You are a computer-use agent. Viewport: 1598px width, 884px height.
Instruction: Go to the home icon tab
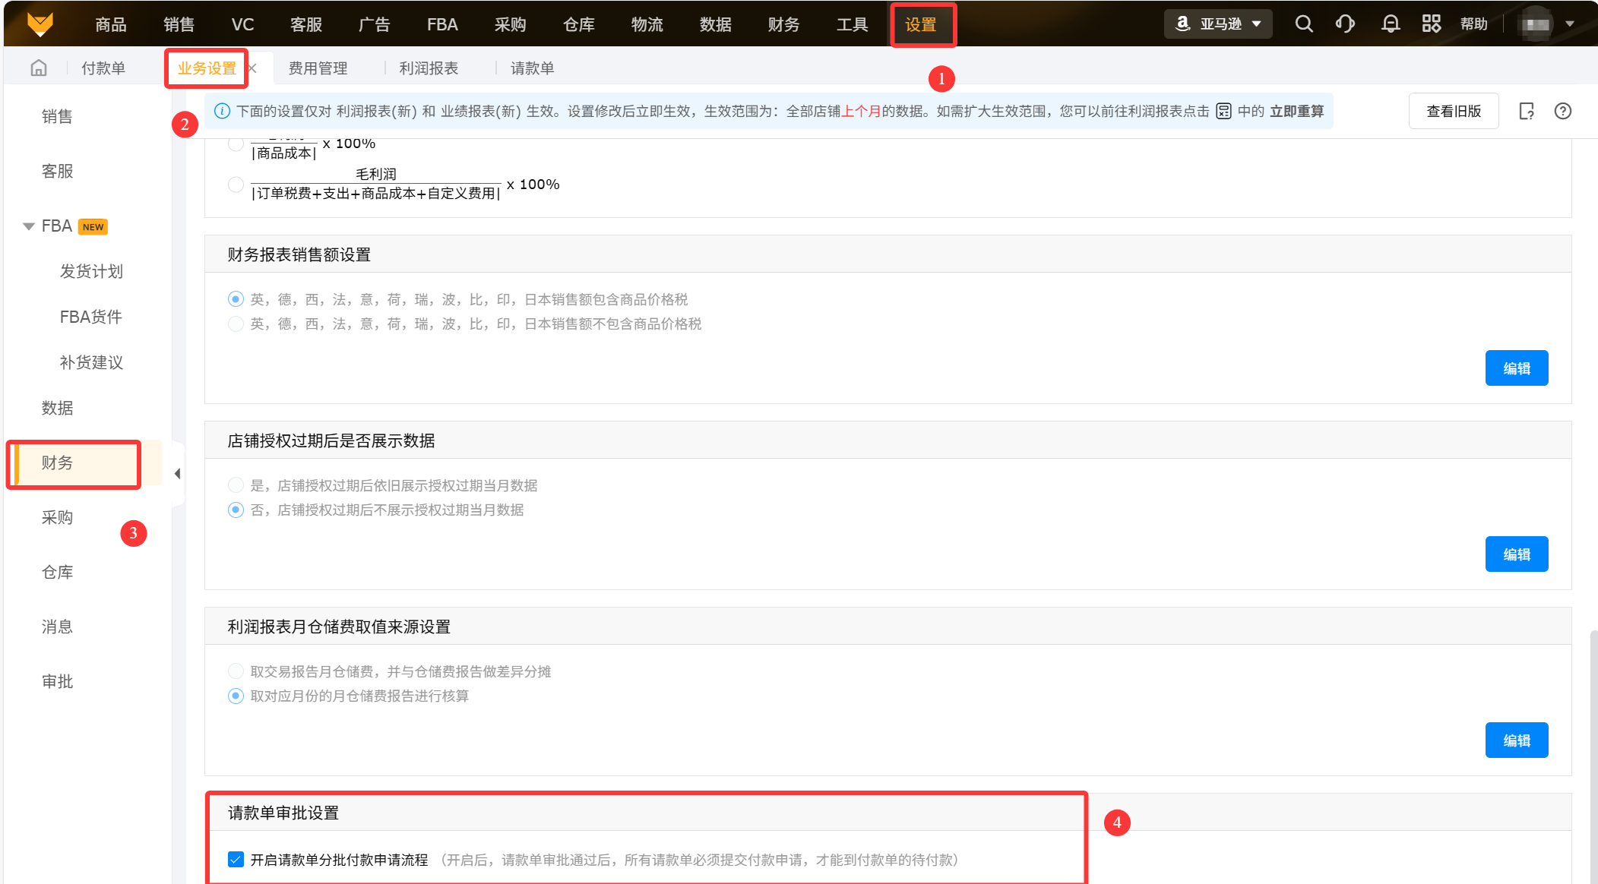39,68
